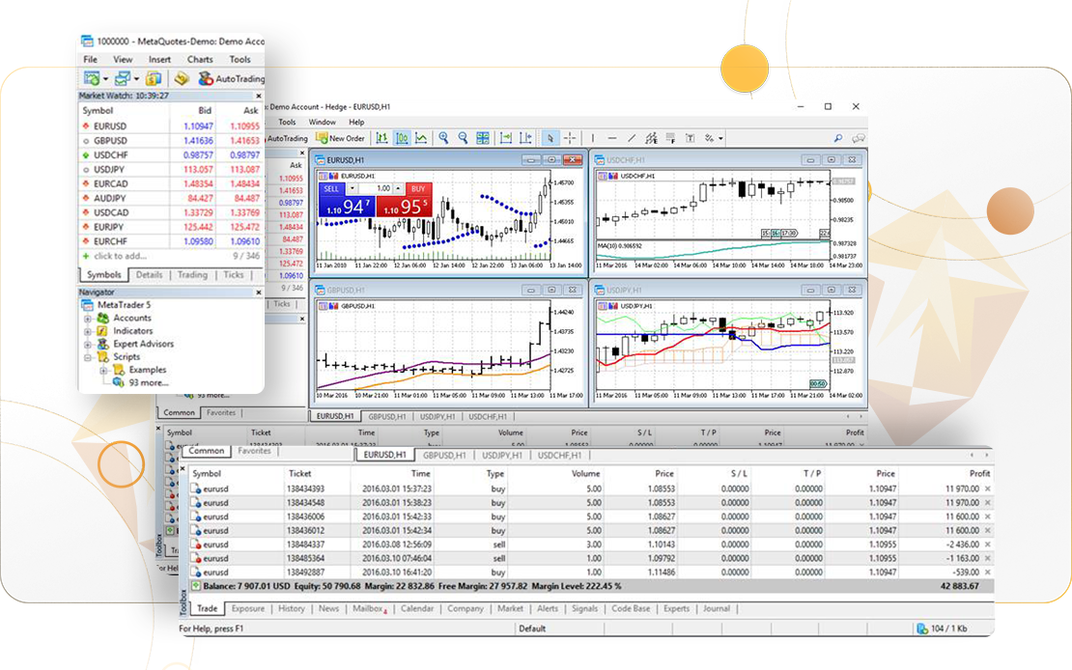Collapse the Scripts folder in Navigator
The width and height of the screenshot is (1072, 670).
[89, 357]
